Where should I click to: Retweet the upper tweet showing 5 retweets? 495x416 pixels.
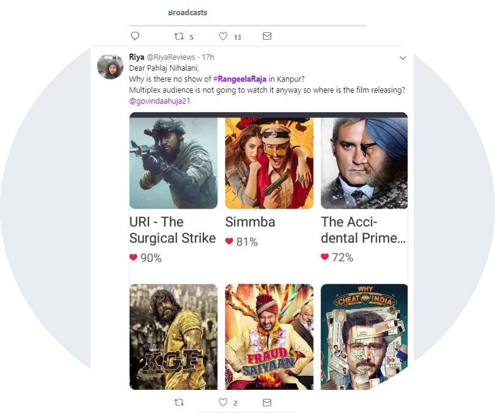[179, 37]
